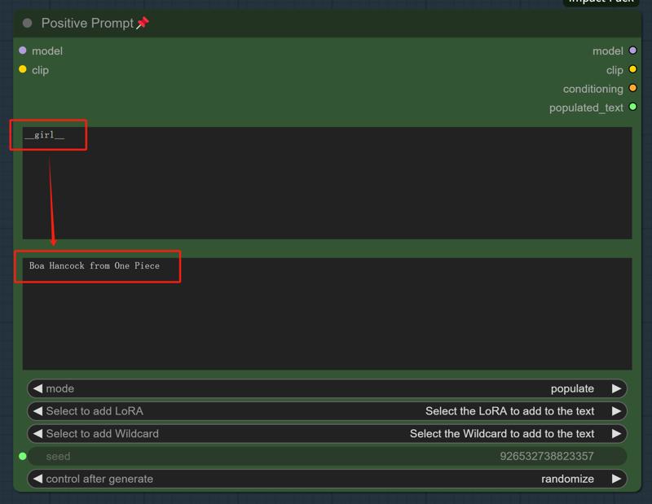Click the model output socket
The image size is (652, 504).
(x=632, y=50)
